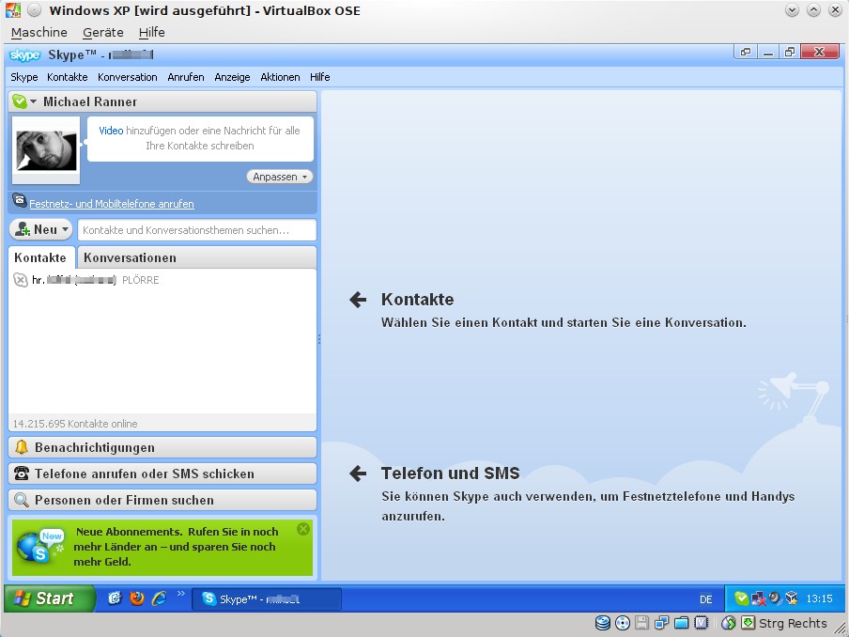Viewport: 849px width, 637px height.
Task: Click the network disconnected tray icon
Action: [758, 599]
